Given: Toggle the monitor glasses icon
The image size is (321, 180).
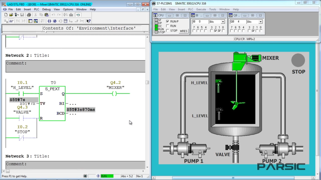Looking at the screenshot, I should tap(12, 21).
